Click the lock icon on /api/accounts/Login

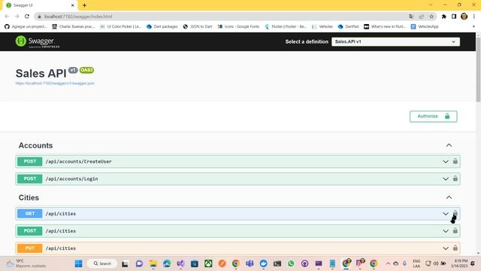tap(455, 178)
